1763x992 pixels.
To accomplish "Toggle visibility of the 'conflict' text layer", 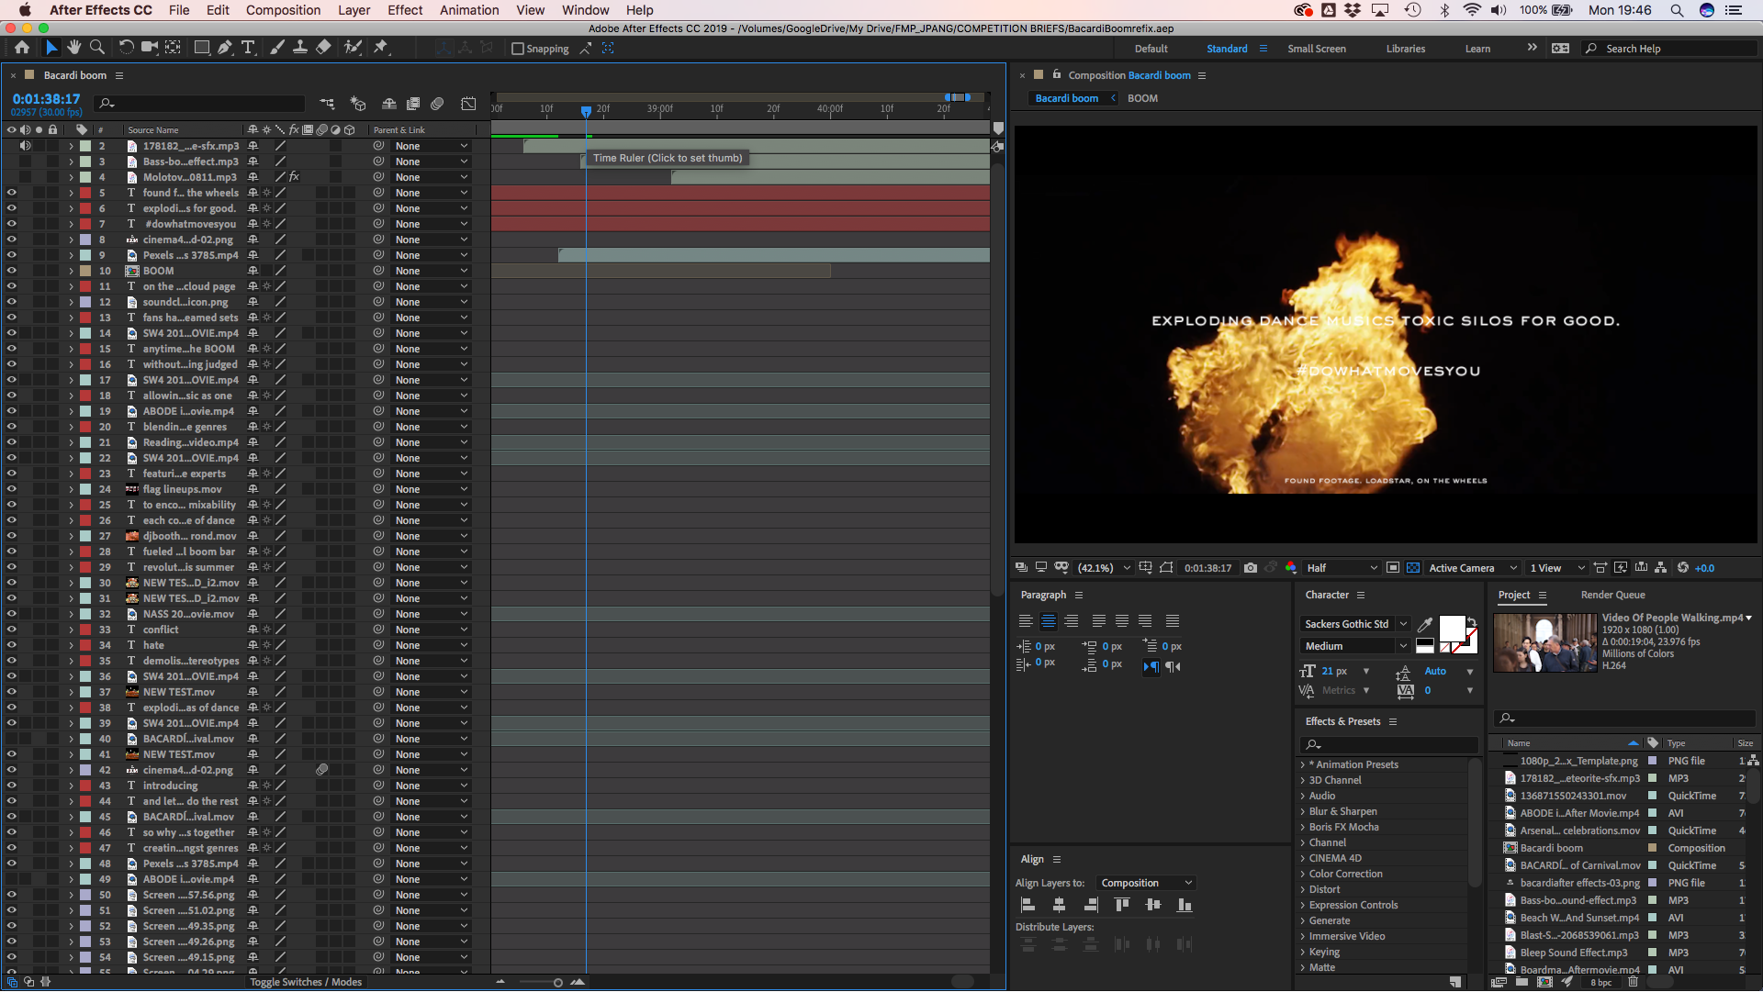I will [12, 630].
